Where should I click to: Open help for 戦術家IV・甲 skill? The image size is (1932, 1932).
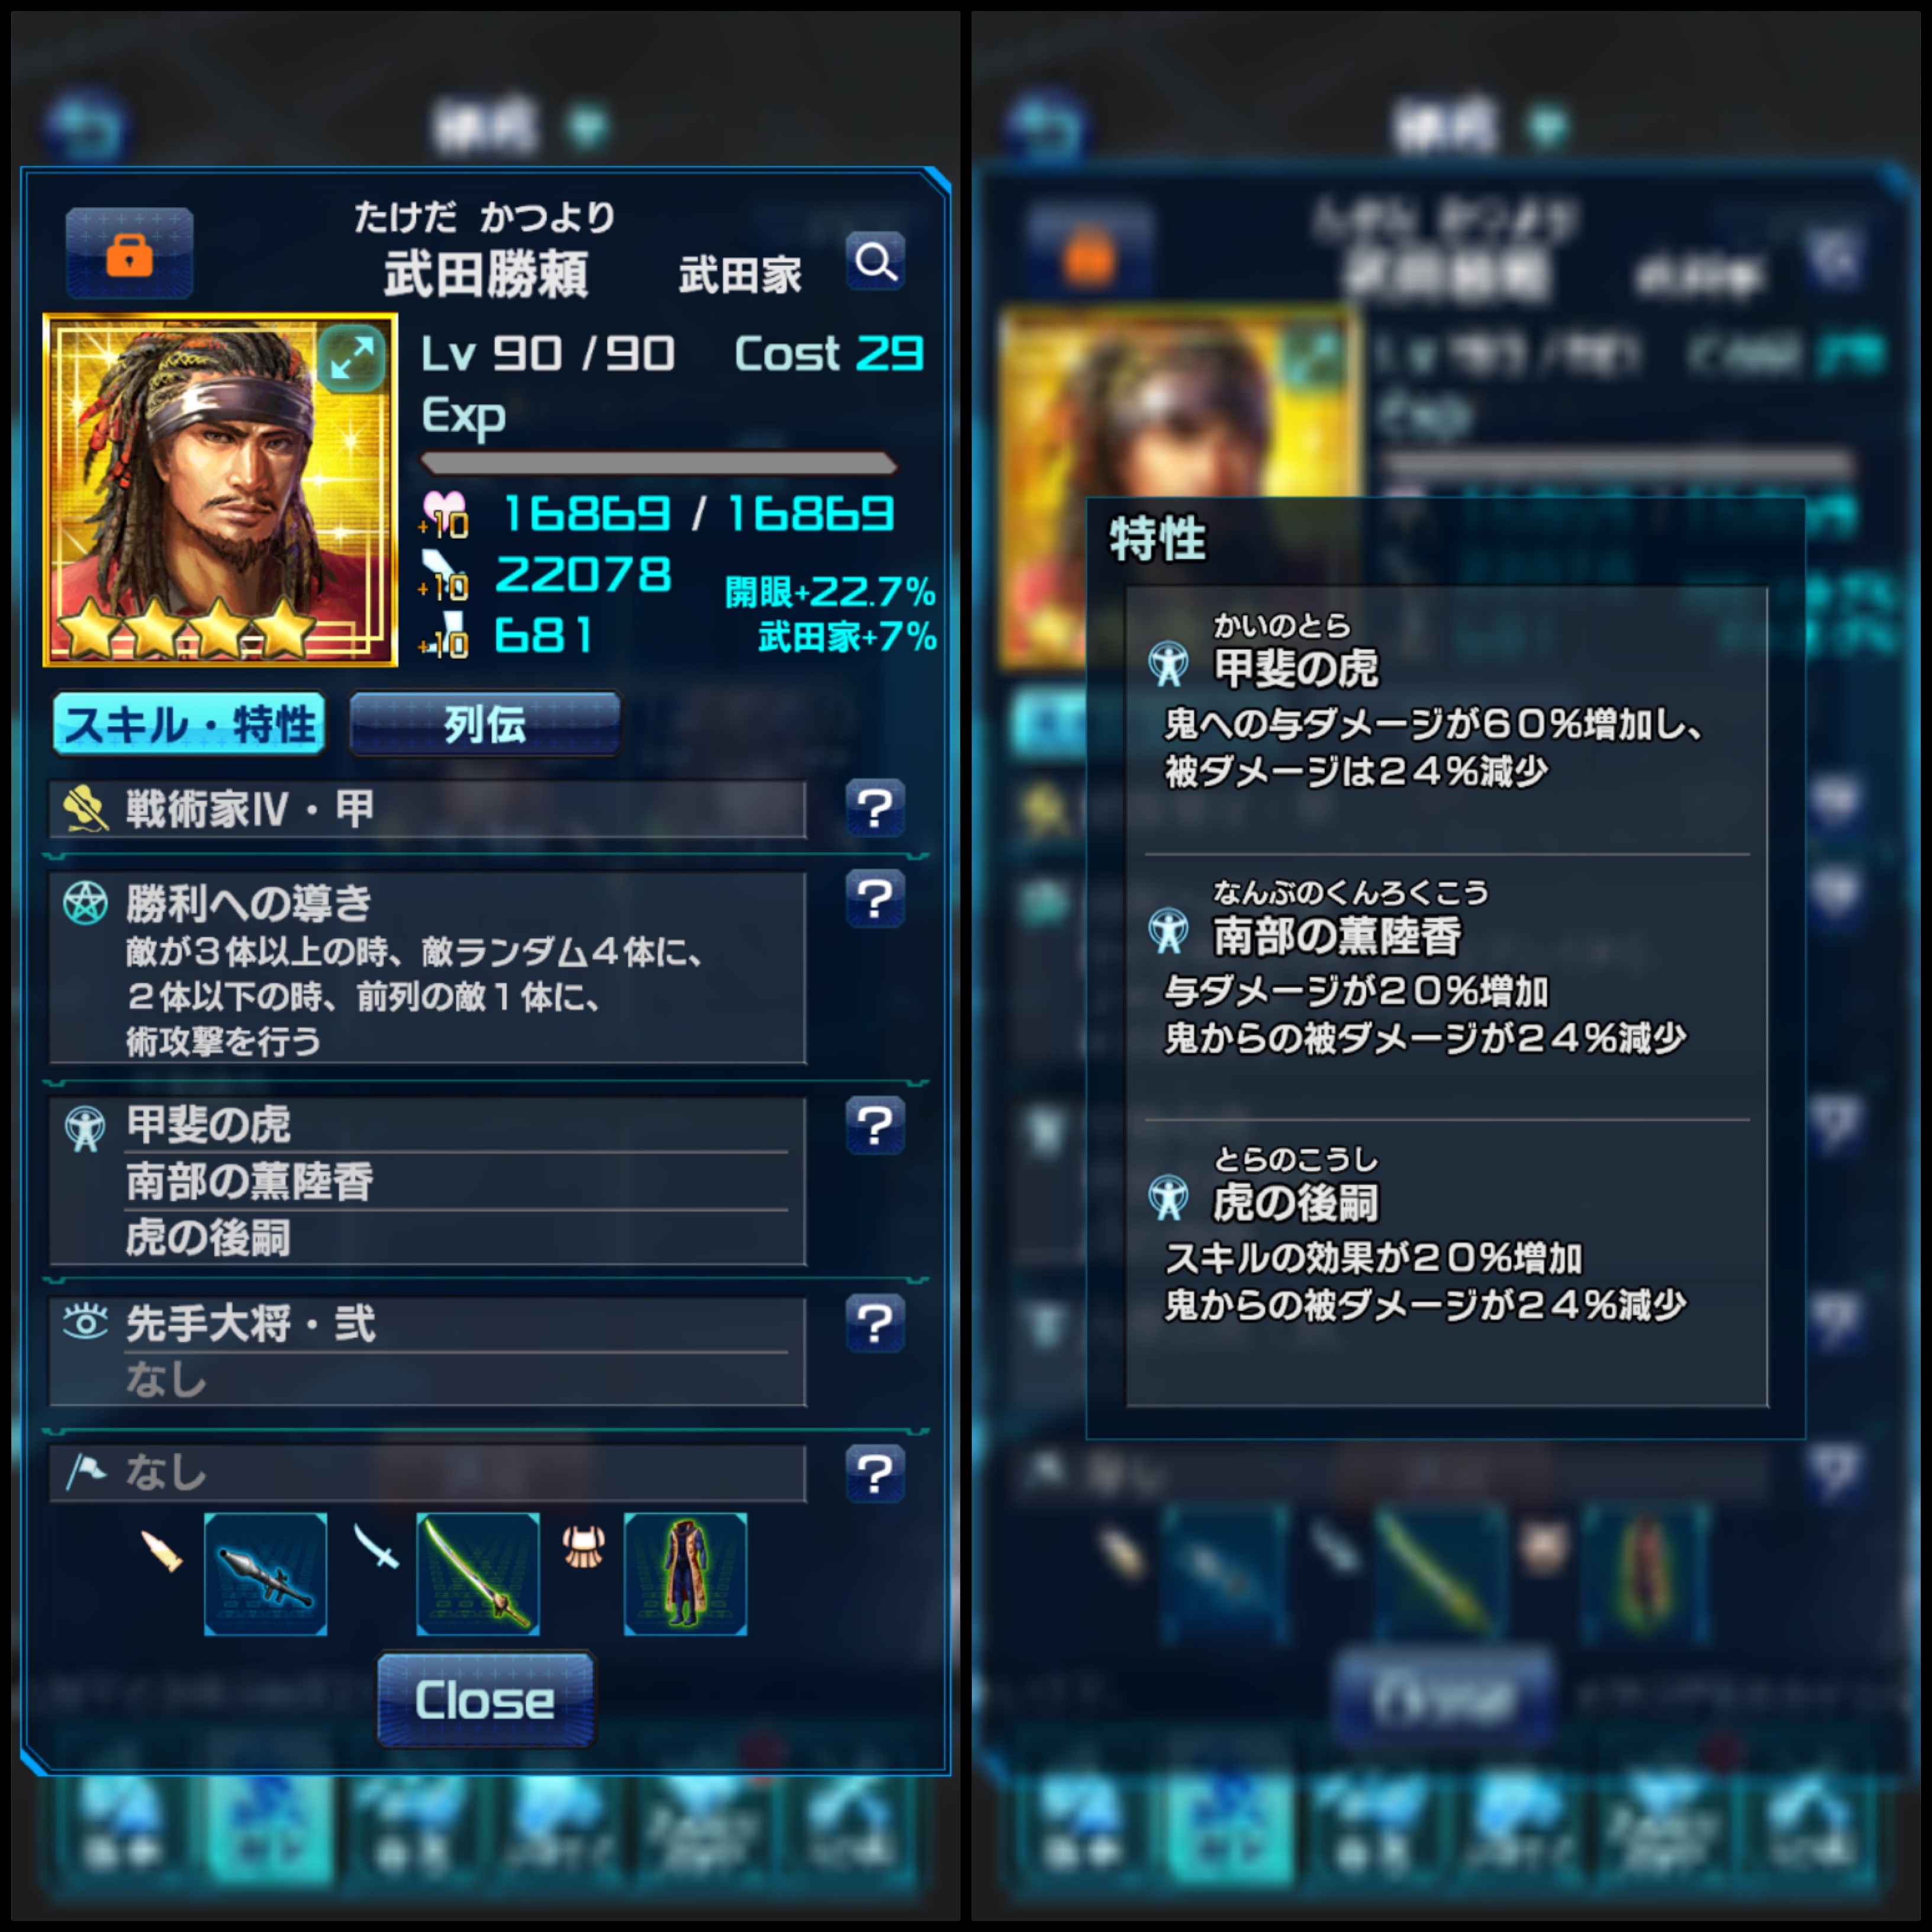point(875,808)
